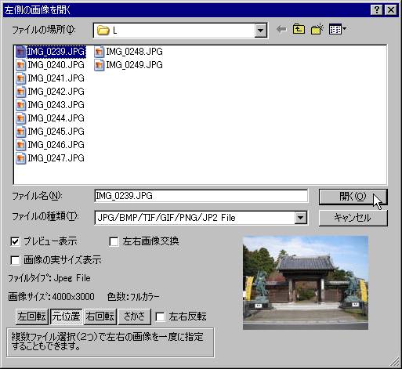Viewport: 402px width, 369px height.
Task: Tick the 左右反転 checkbox
Action: 160,317
